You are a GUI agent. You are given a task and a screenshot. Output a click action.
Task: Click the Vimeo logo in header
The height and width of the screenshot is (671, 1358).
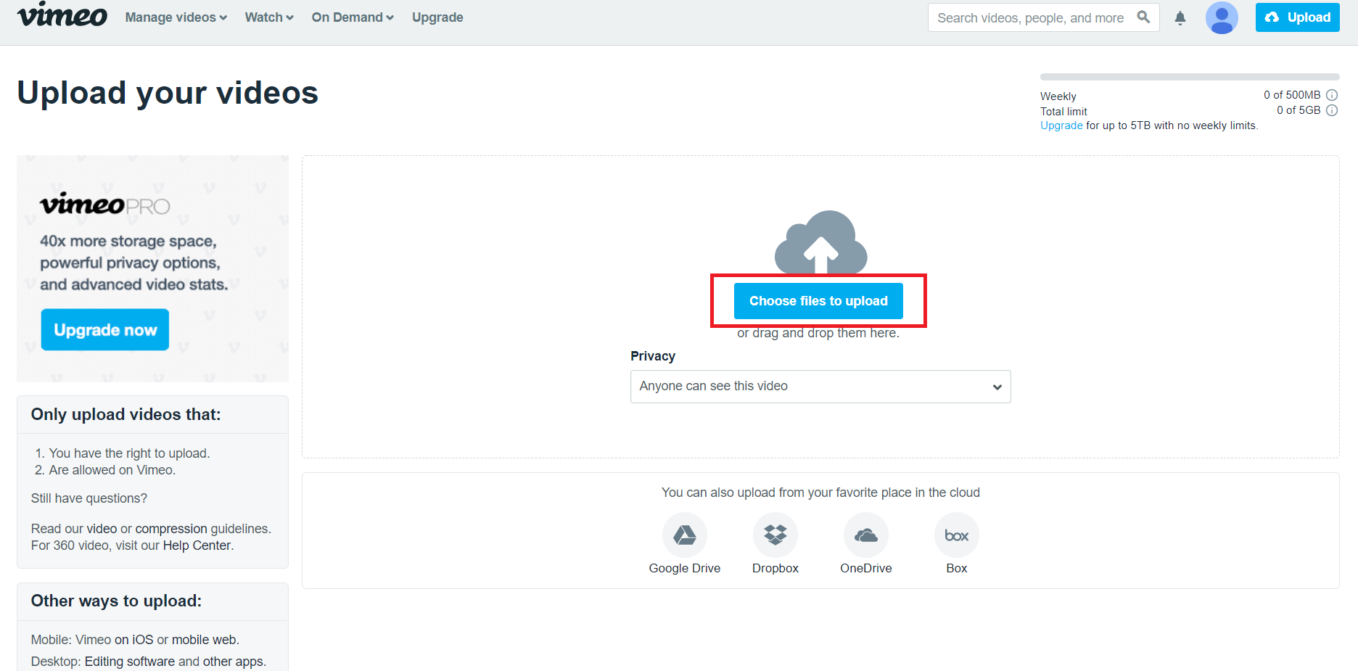62,15
